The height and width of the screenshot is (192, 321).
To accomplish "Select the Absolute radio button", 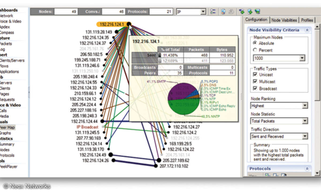I will pos(255,43).
